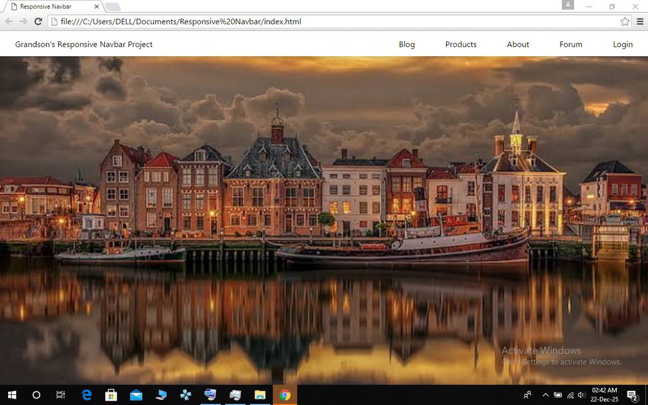Click the Login link in the navbar
The image size is (648, 405).
tap(623, 44)
